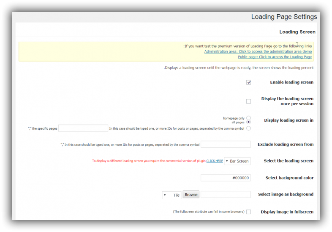The image size is (332, 232).
Task: Follow the CLICK HERE commercial version link
Action: point(215,161)
